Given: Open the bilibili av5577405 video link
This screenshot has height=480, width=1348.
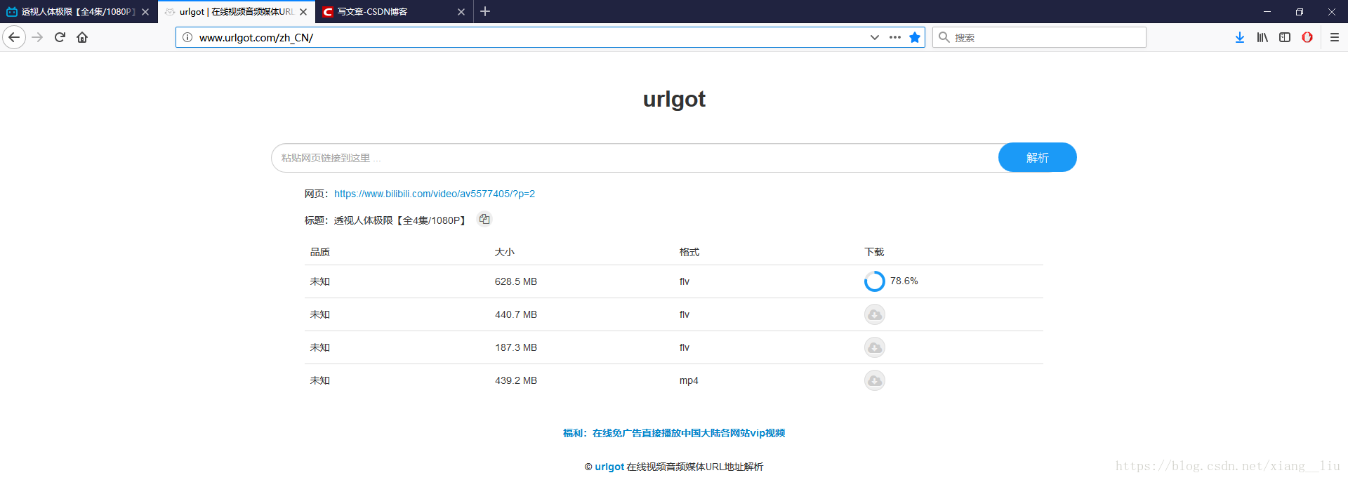Looking at the screenshot, I should click(435, 194).
